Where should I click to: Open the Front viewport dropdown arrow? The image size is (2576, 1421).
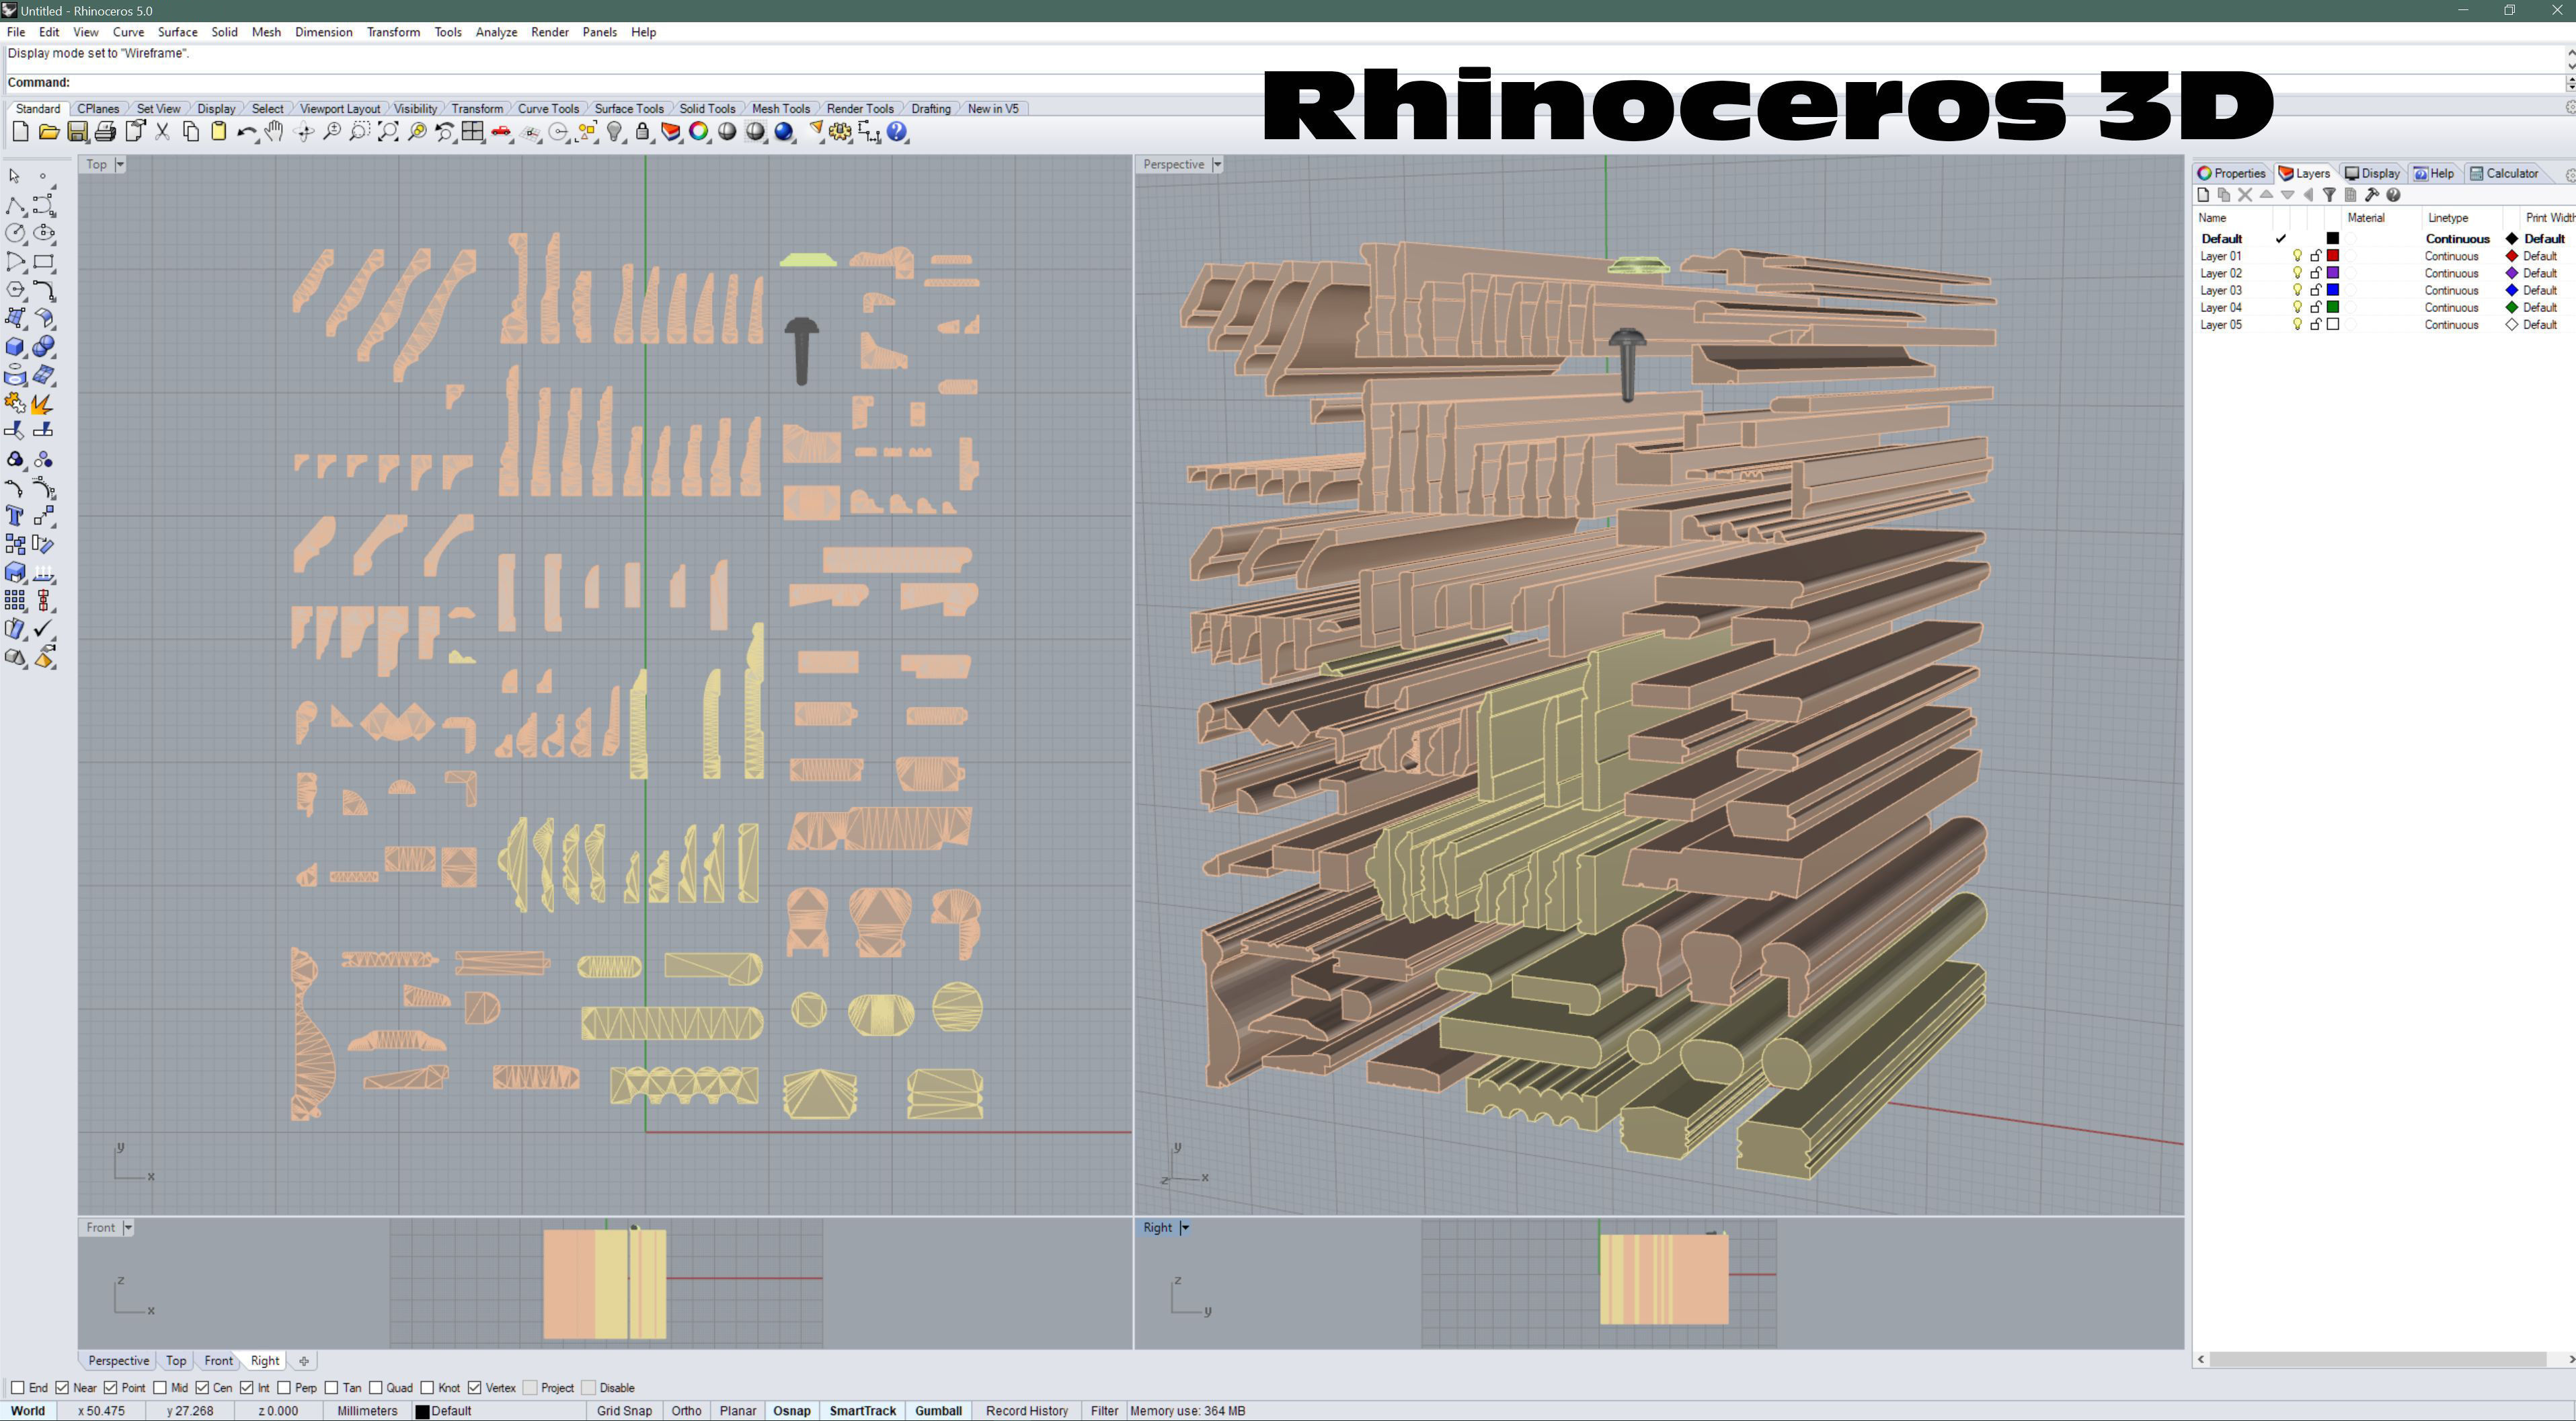128,1228
